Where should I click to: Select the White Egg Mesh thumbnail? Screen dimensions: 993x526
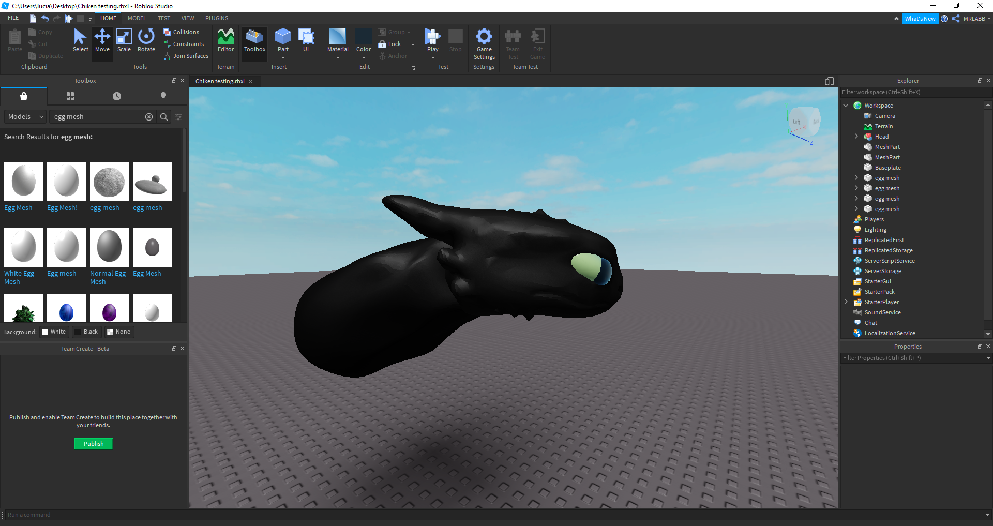(23, 247)
